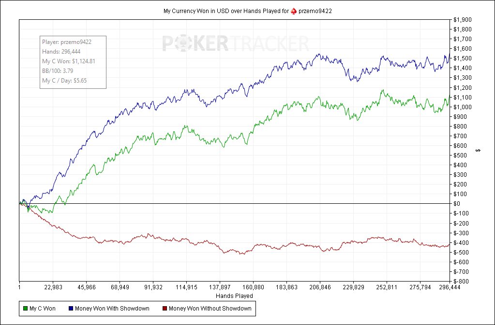Click 'BB/100: 3.79' stat
Image resolution: width=495 pixels, height=325 pixels.
click(58, 71)
